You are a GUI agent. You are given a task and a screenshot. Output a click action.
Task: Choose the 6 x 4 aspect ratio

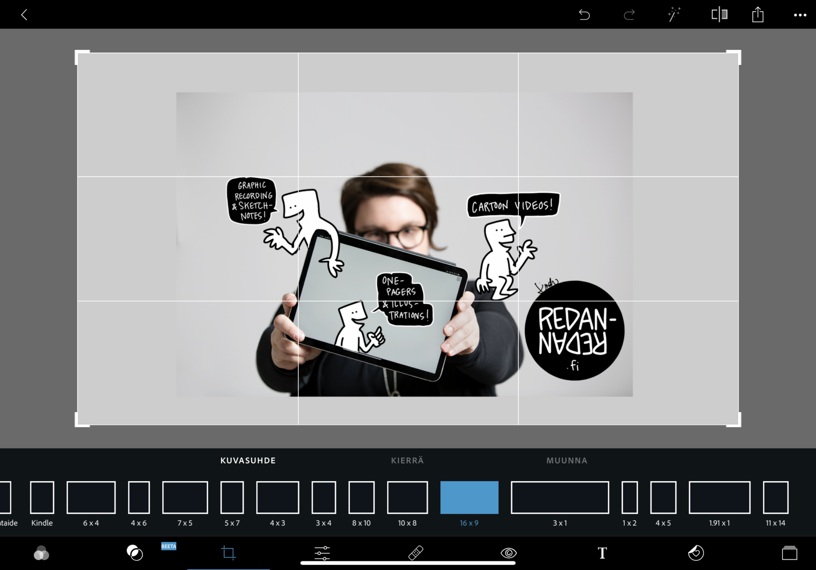coord(91,503)
